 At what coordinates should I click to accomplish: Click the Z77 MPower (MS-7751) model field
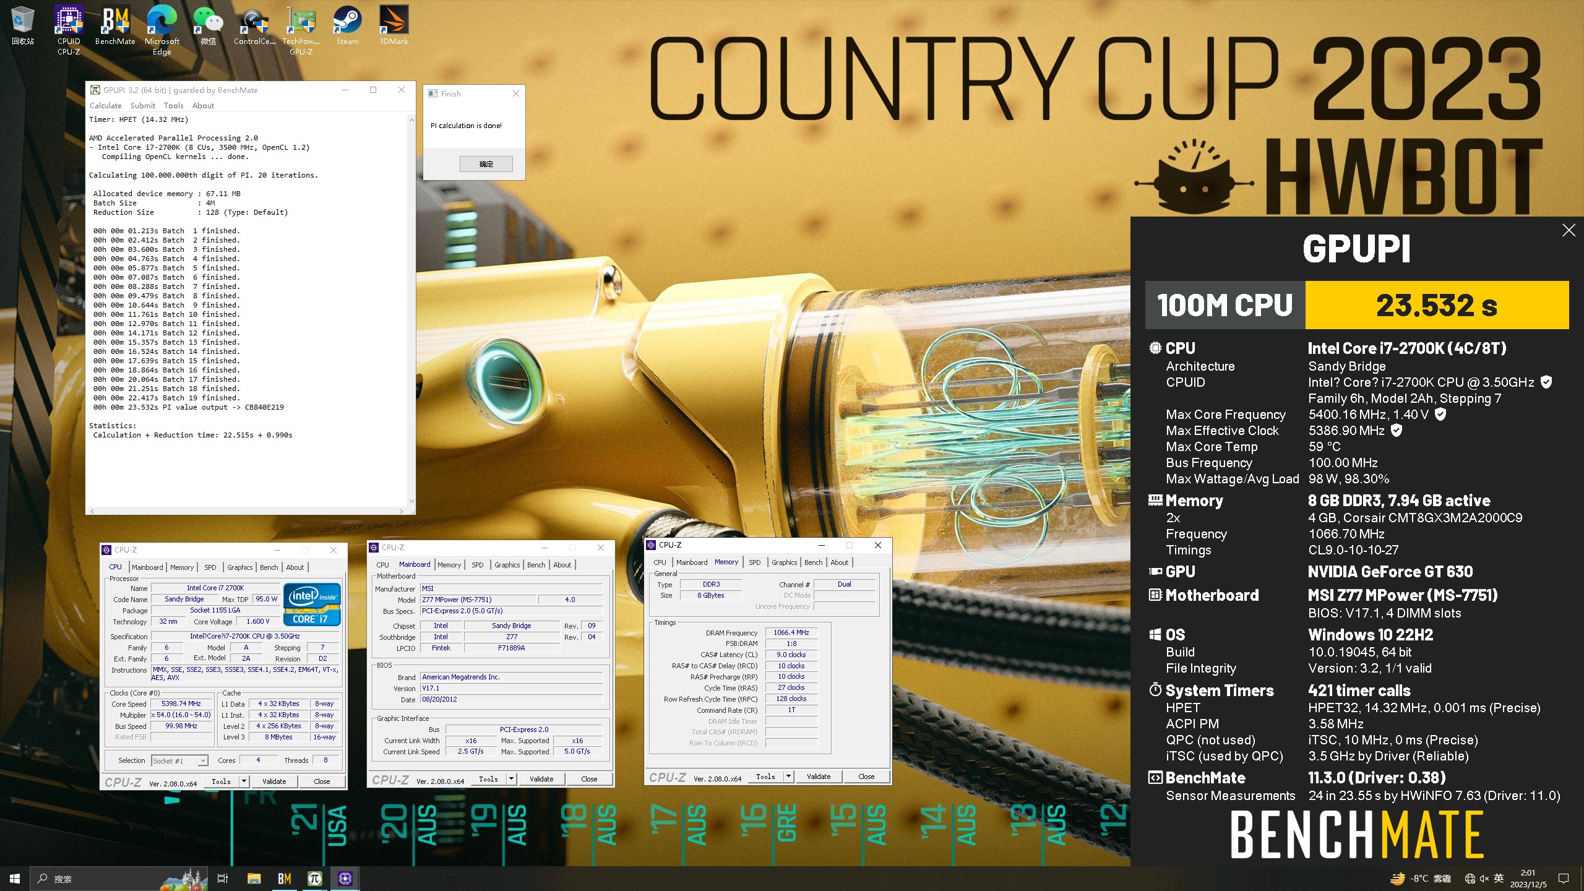(x=478, y=600)
